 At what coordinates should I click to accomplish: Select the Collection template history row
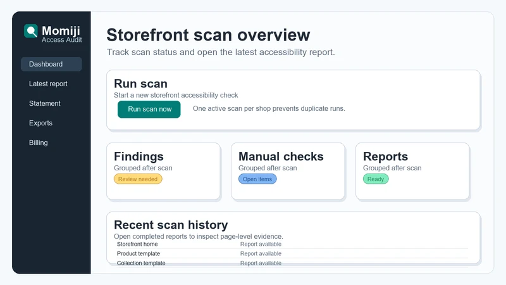(292, 263)
